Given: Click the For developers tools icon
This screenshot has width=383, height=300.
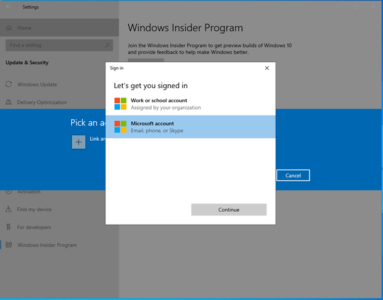Looking at the screenshot, I should pos(9,227).
